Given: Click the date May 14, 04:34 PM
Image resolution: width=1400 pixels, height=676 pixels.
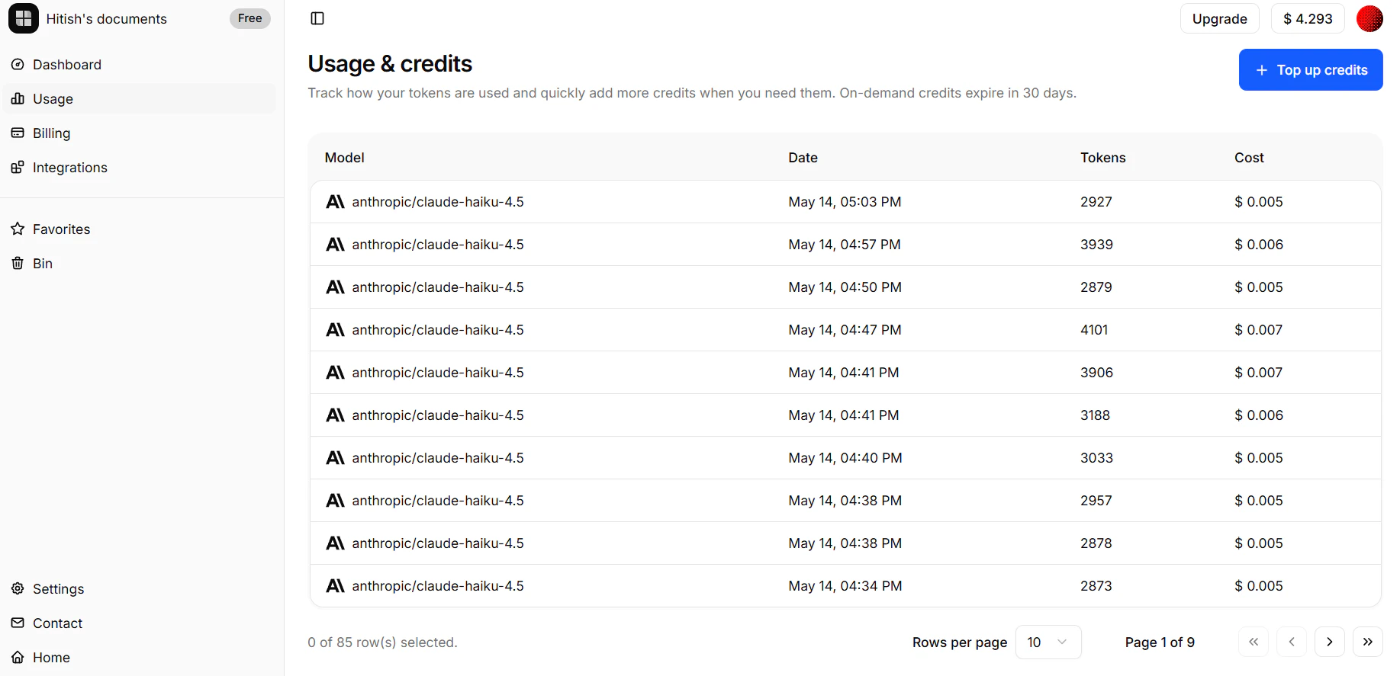Looking at the screenshot, I should 845,586.
